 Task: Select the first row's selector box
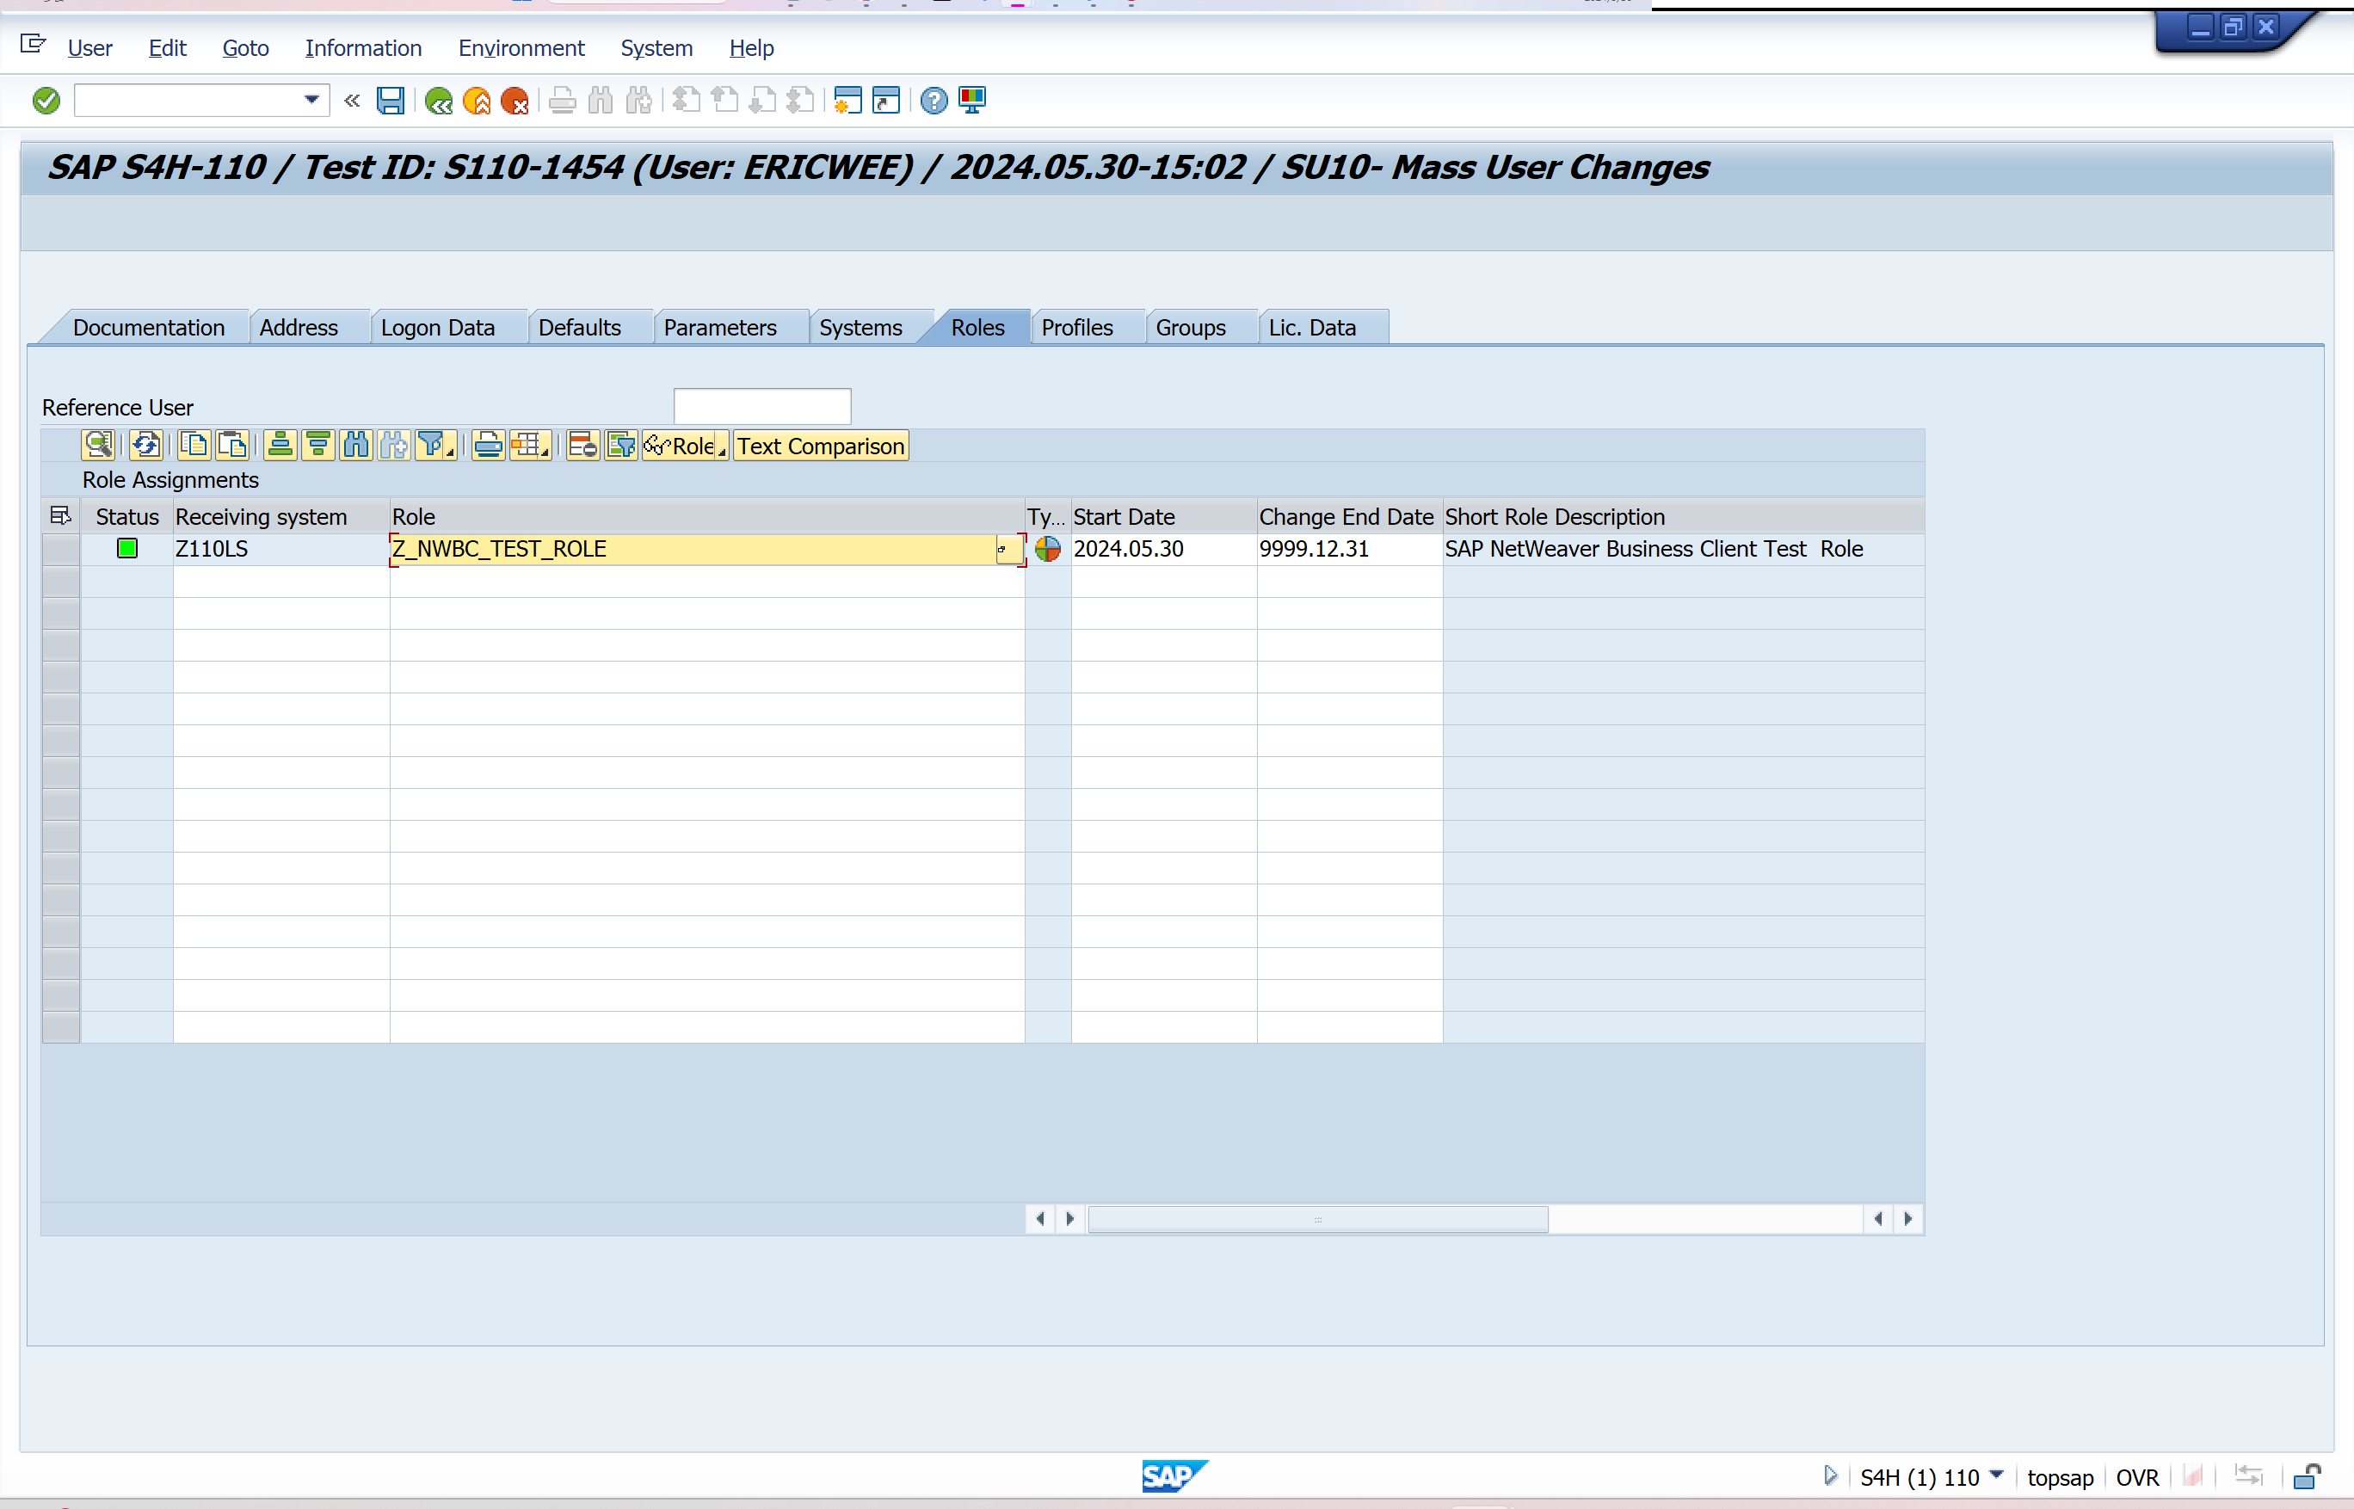pos(61,550)
